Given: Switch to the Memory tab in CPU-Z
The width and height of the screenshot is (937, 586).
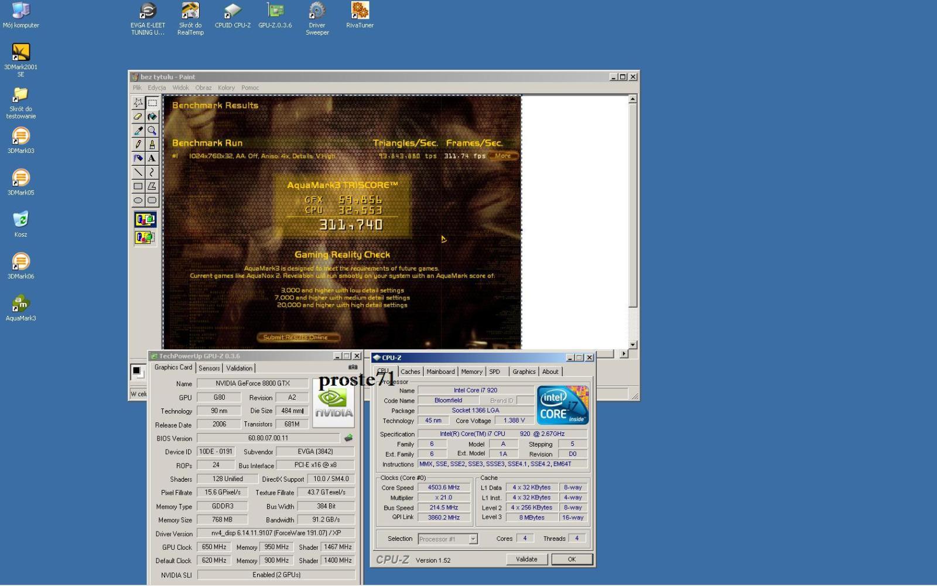Looking at the screenshot, I should coord(471,372).
